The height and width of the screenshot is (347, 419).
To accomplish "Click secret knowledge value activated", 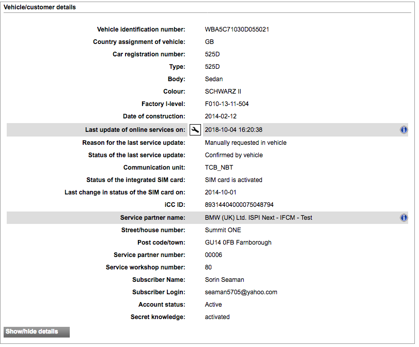I will 217,317.
